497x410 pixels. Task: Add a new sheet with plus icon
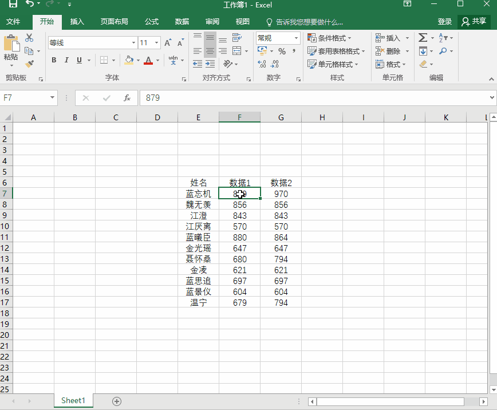coord(117,401)
